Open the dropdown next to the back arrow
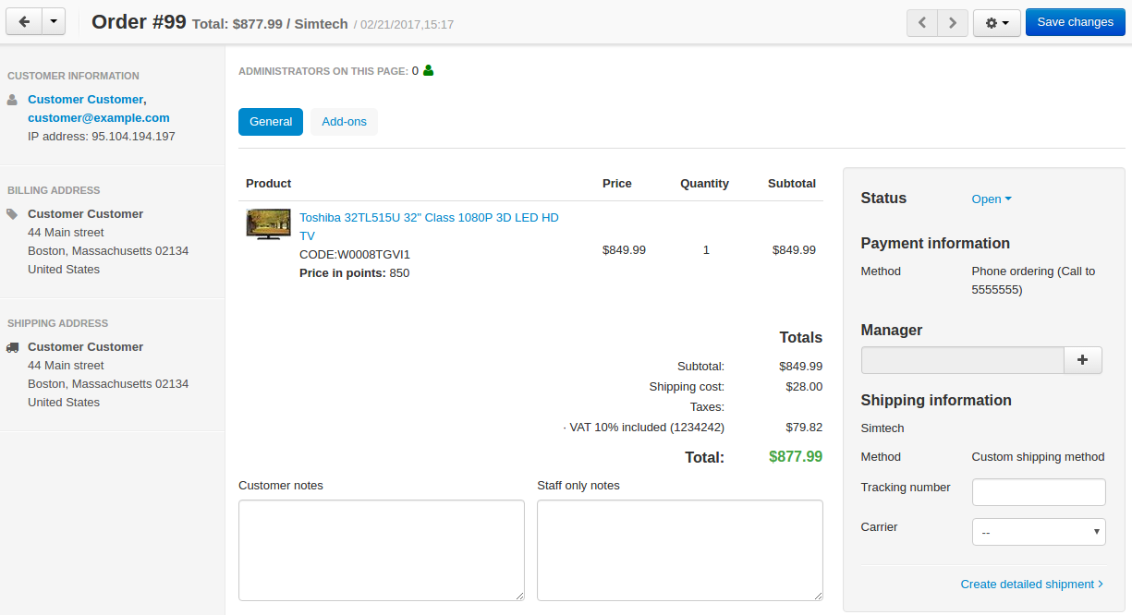This screenshot has width=1132, height=615. pyautogui.click(x=54, y=22)
